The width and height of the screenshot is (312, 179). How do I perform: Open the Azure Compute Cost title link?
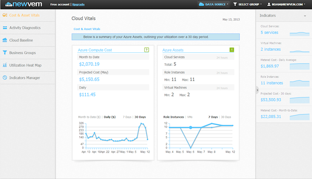95,50
